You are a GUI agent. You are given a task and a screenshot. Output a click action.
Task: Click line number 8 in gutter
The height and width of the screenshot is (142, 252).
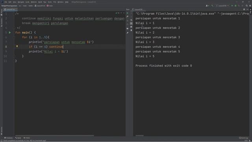click(x=6, y=47)
